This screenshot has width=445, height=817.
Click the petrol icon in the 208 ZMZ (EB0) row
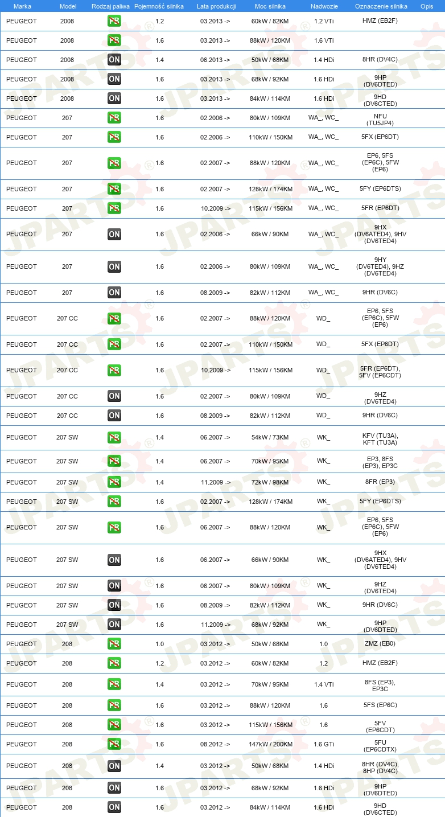pyautogui.click(x=114, y=644)
